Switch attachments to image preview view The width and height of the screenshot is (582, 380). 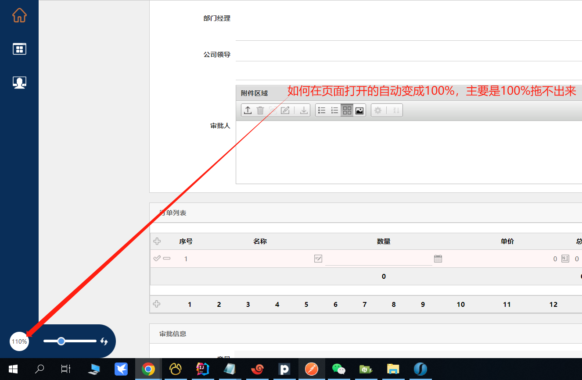pyautogui.click(x=359, y=110)
